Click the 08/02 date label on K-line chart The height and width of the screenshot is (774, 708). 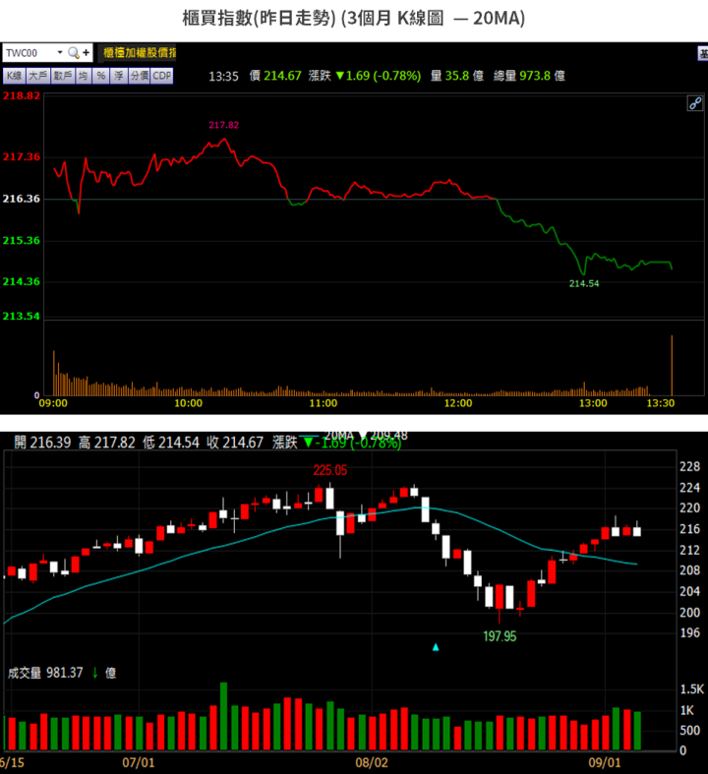click(x=372, y=762)
